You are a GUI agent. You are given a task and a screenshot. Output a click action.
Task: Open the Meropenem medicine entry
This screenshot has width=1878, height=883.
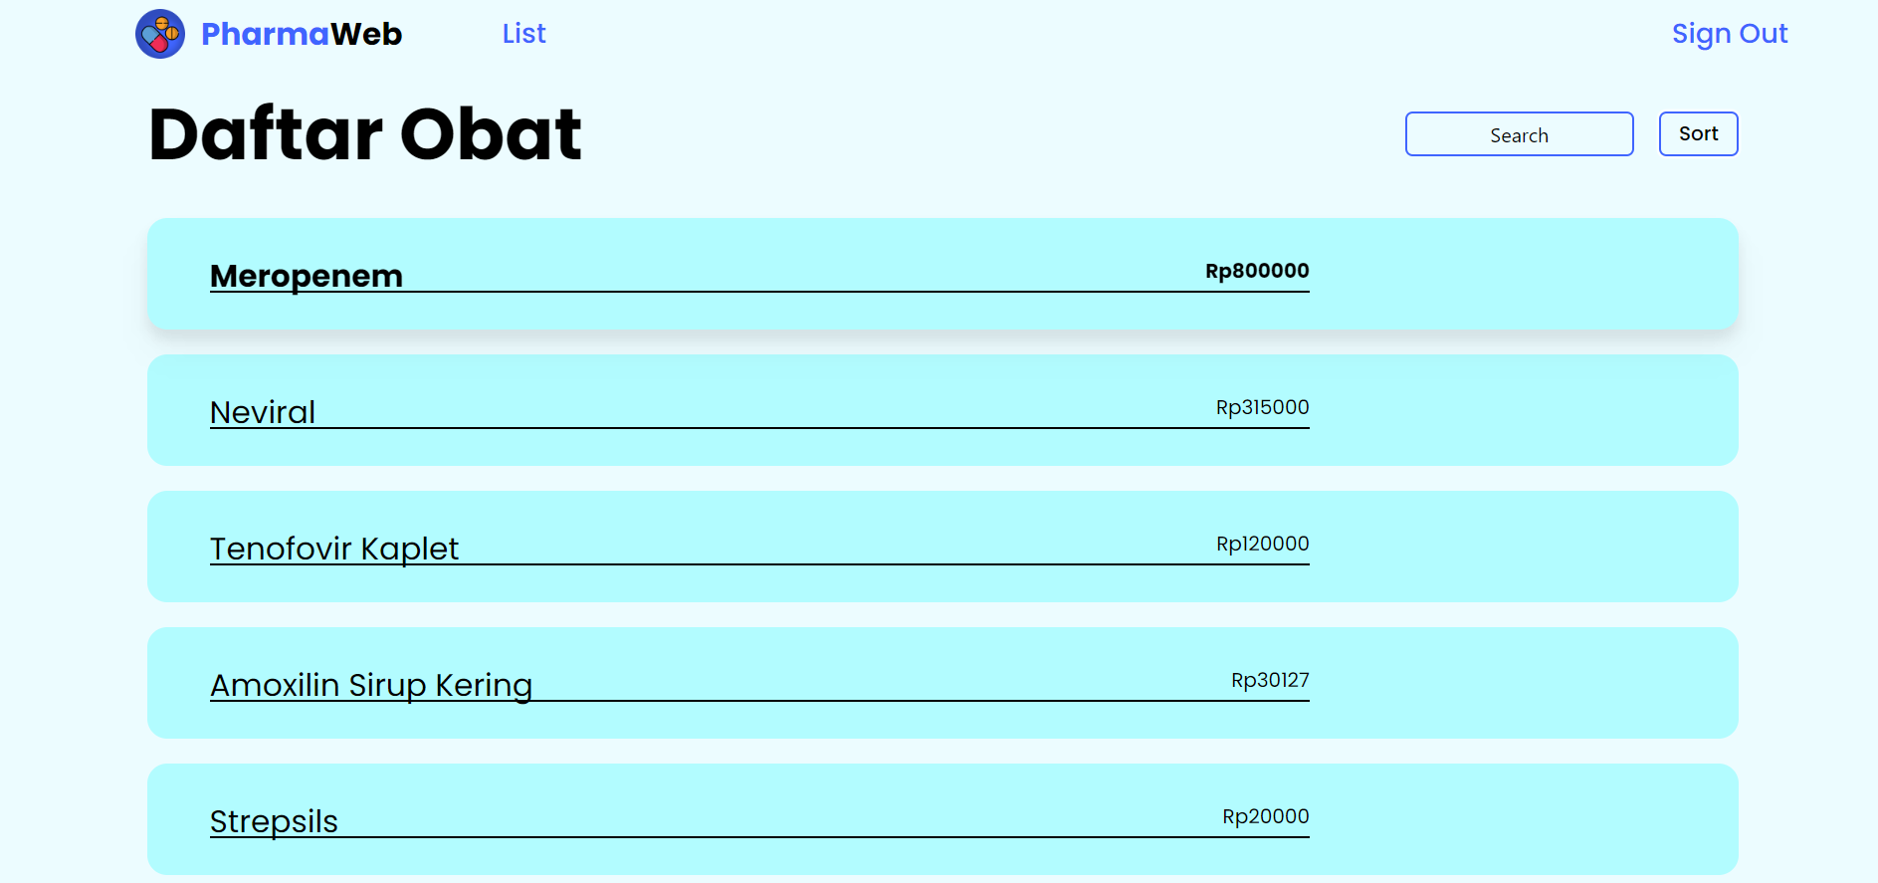pos(307,276)
